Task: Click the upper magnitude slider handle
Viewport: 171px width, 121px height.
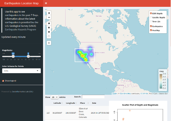Action: (x=28, y=56)
